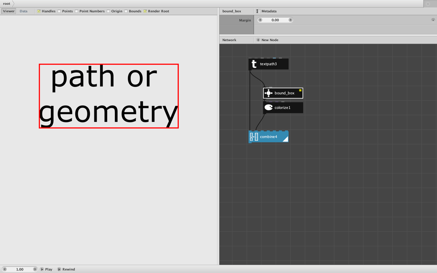437x273 pixels.
Task: Click the colorize1 palette icon
Action: [x=268, y=107]
